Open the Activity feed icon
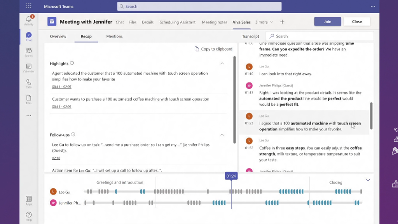The image size is (398, 224). coord(29,20)
